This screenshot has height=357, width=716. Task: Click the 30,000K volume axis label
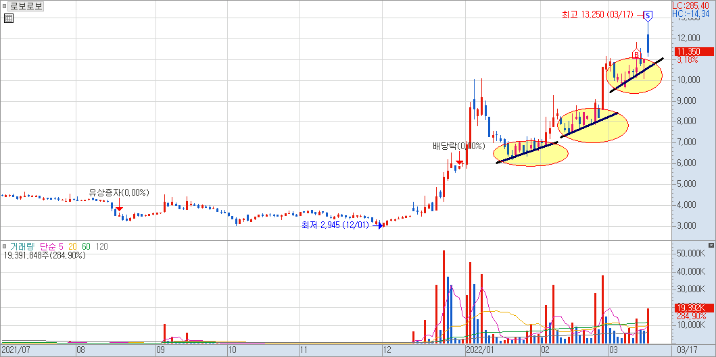(692, 289)
